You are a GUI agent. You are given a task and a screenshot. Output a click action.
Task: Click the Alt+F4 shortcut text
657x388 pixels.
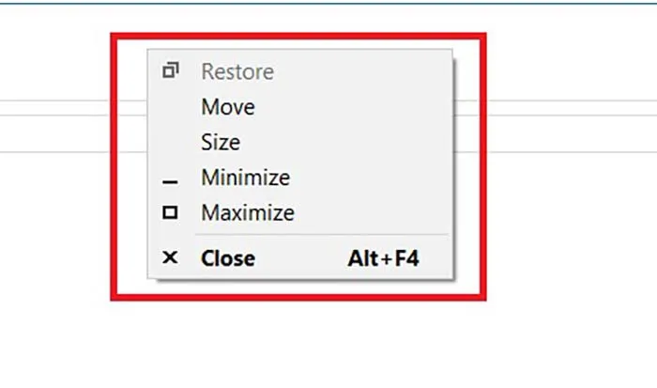(x=383, y=257)
